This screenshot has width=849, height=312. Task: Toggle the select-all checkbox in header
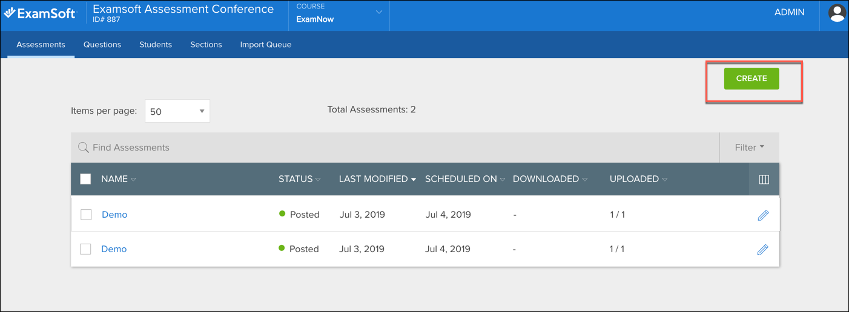click(x=85, y=179)
